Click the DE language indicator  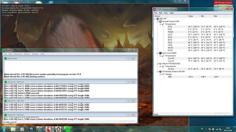coord(202,129)
